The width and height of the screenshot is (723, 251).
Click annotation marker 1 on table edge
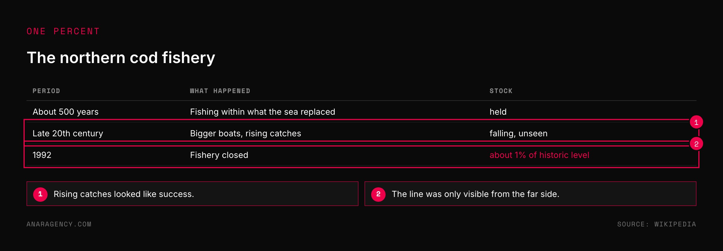[696, 122]
